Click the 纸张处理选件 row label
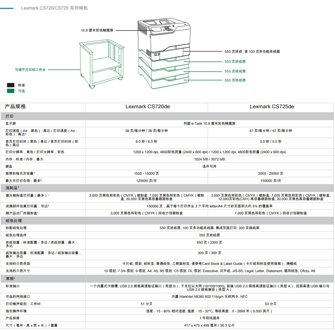The width and height of the screenshot is (335, 331). [16, 235]
